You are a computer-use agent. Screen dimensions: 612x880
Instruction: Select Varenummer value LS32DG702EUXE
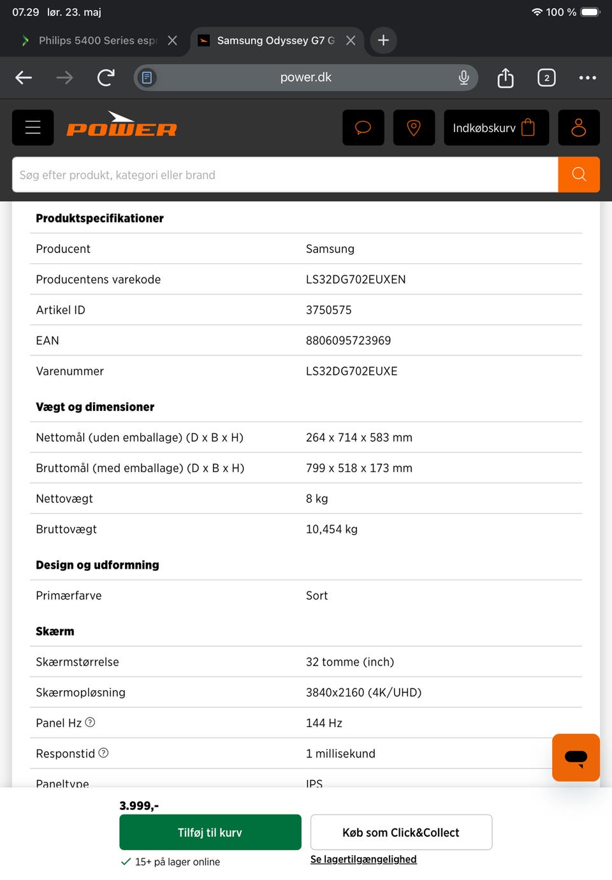point(351,371)
